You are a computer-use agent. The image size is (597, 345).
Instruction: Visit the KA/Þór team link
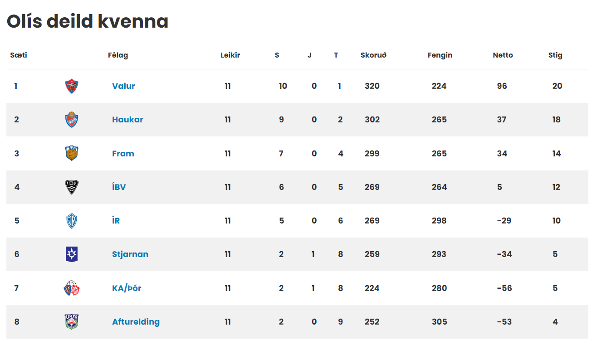(127, 288)
